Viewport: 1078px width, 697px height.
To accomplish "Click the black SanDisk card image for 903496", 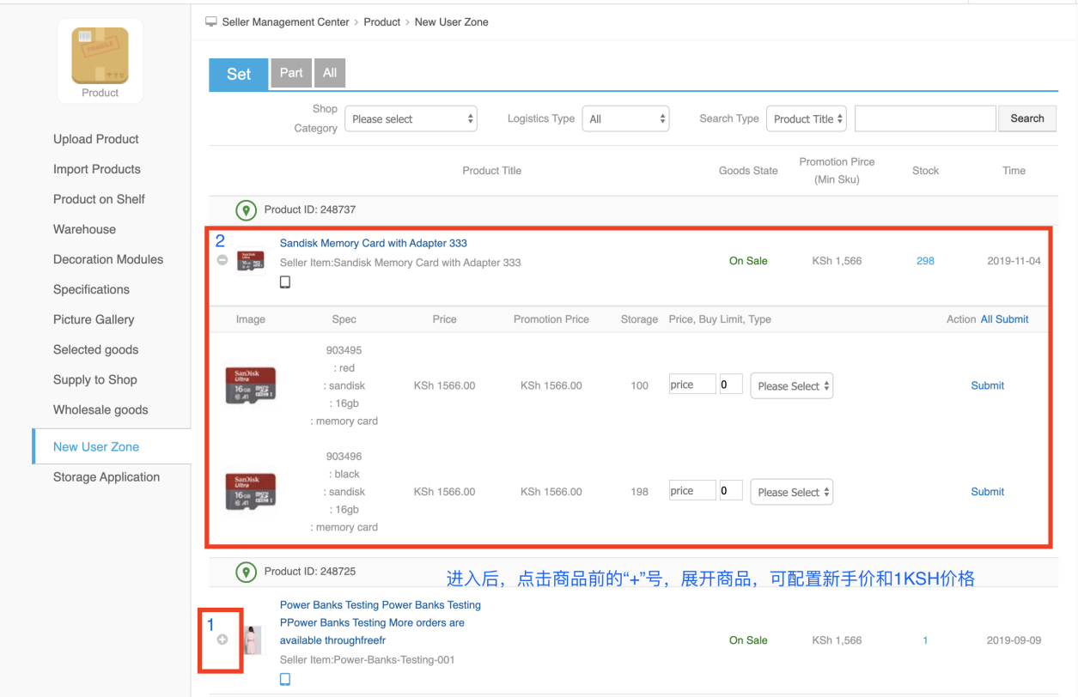I will [251, 492].
